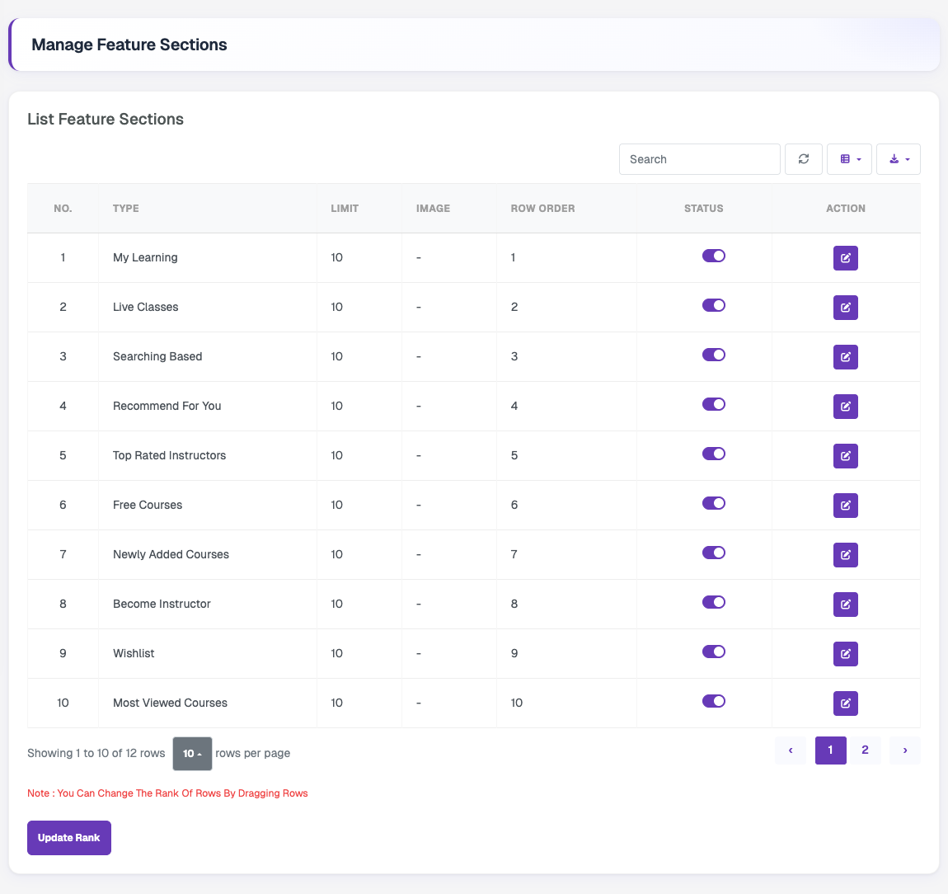Select the 'Top Rated Instructors' cell

click(208, 456)
